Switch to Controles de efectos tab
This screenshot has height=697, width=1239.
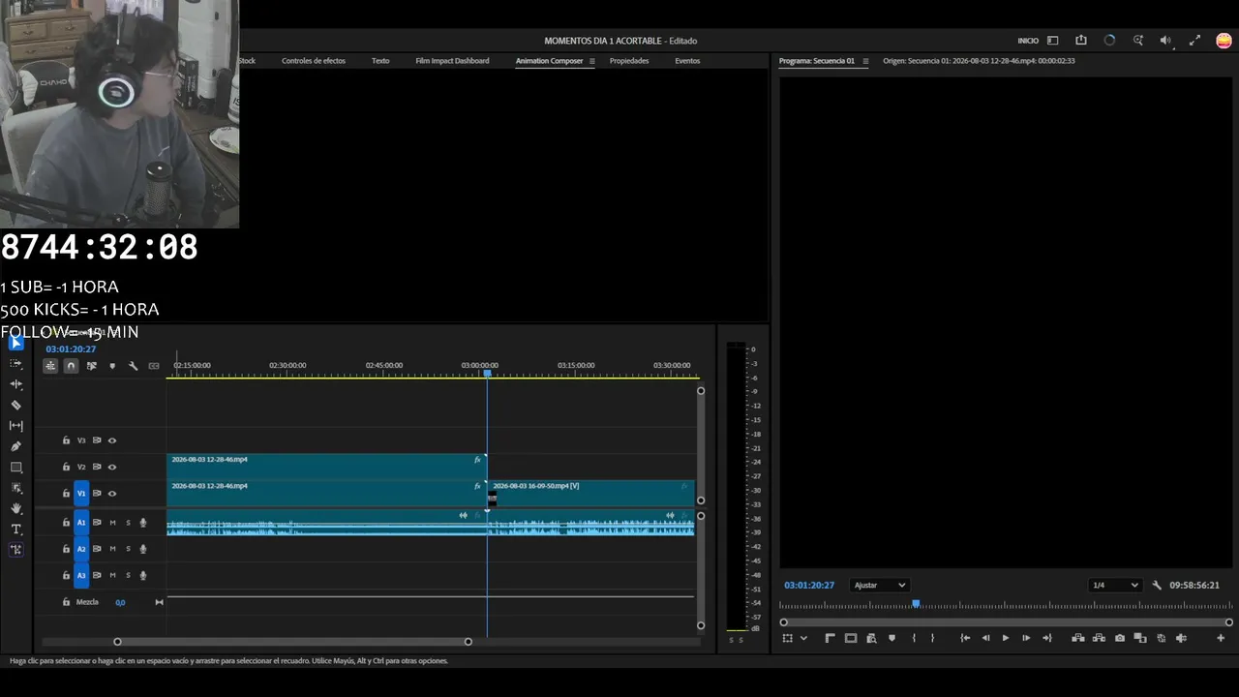pyautogui.click(x=314, y=61)
